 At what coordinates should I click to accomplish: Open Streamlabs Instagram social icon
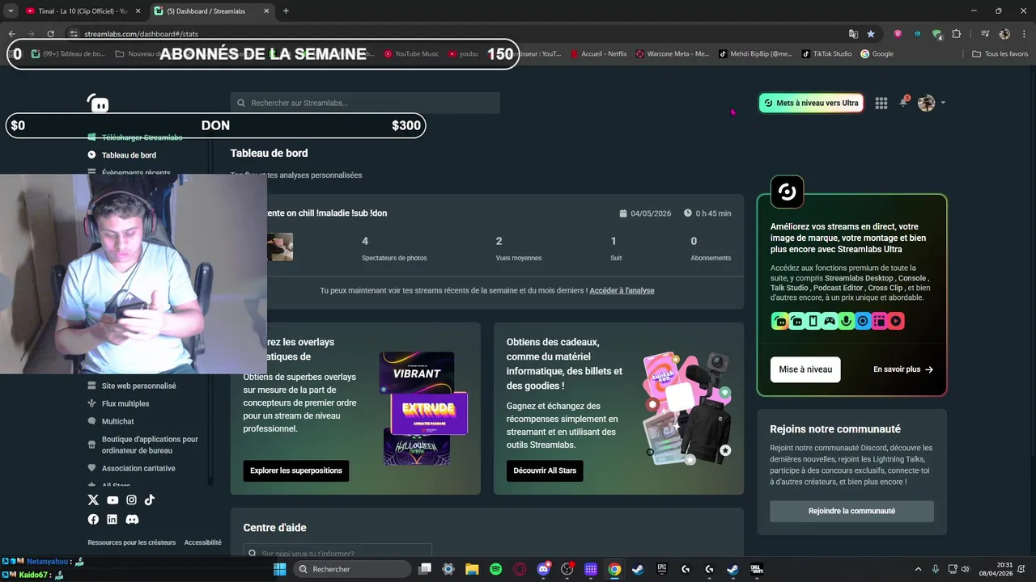[131, 500]
